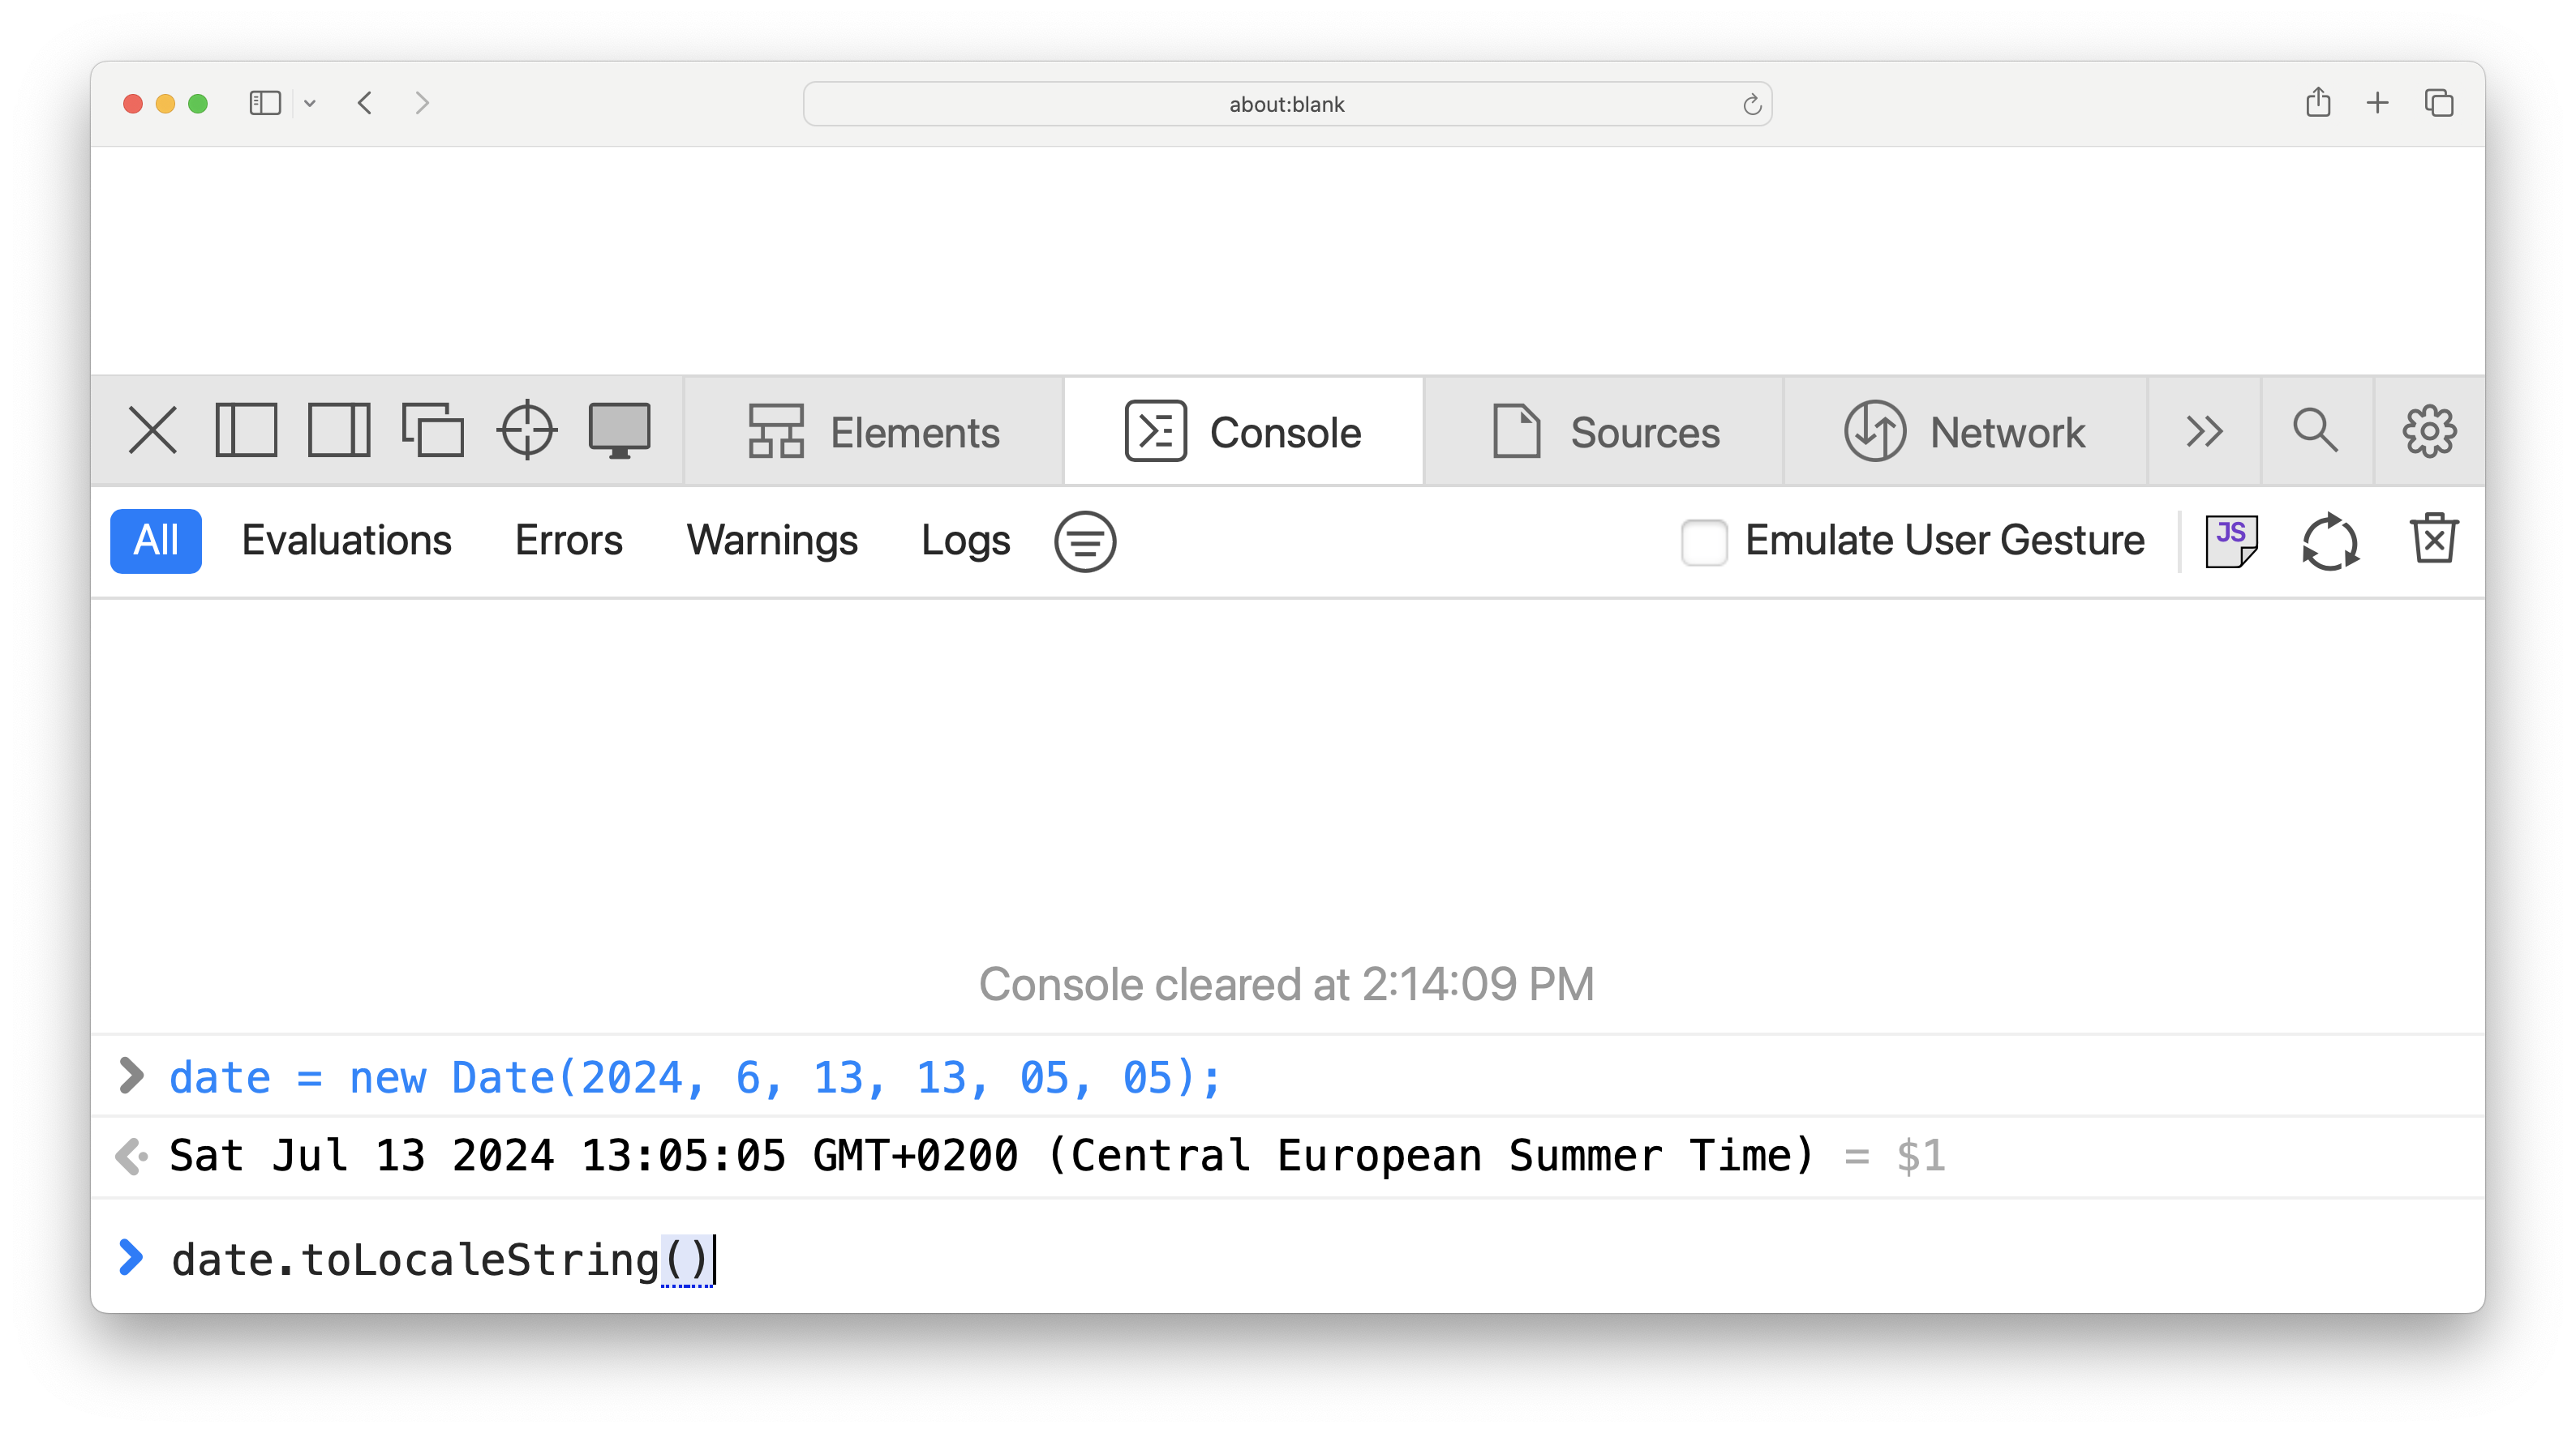Filter console to Errors only
Image resolution: width=2576 pixels, height=1433 pixels.
tap(569, 541)
